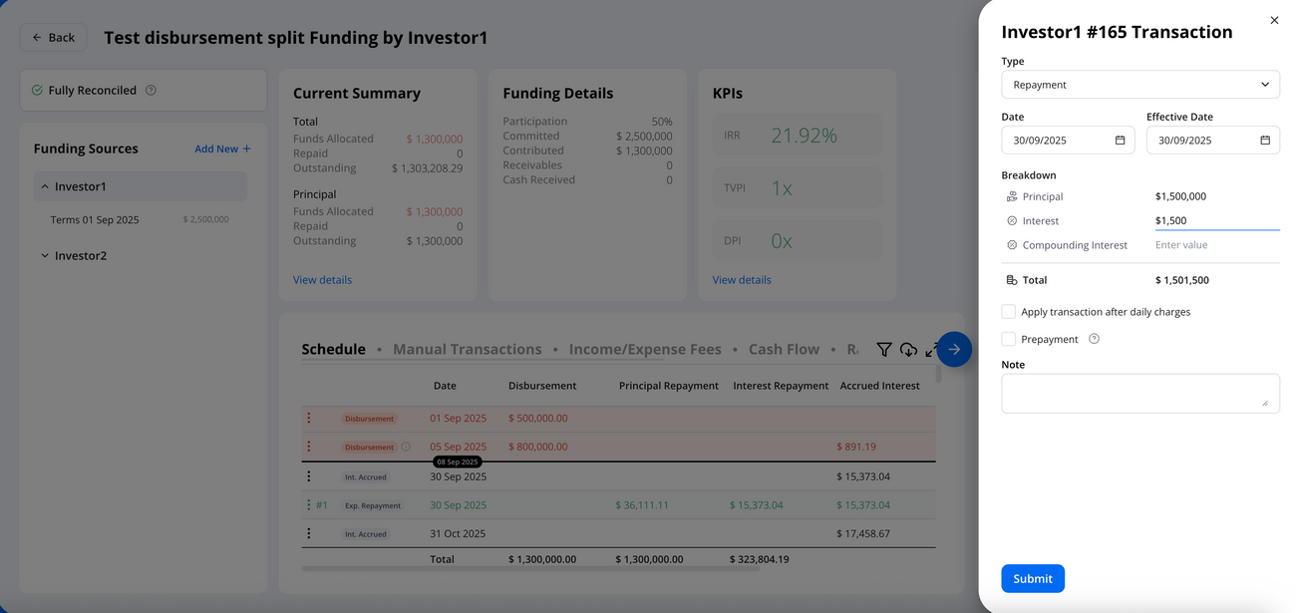
Task: Open the Income/Expense Fees tab
Action: pyautogui.click(x=645, y=349)
